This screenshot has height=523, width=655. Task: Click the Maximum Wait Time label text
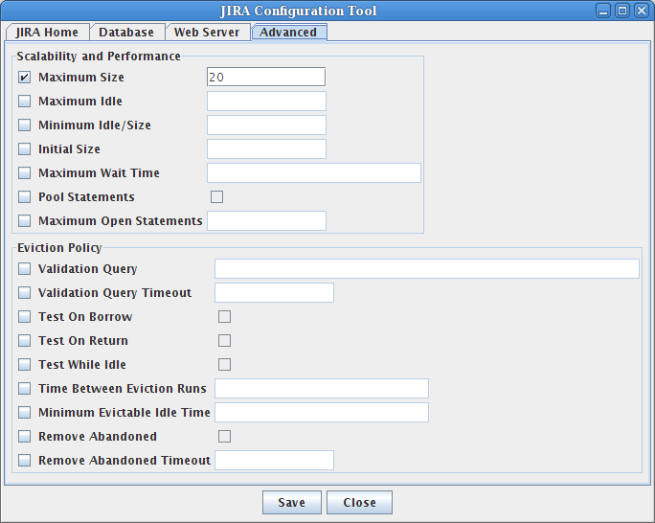pyautogui.click(x=99, y=173)
